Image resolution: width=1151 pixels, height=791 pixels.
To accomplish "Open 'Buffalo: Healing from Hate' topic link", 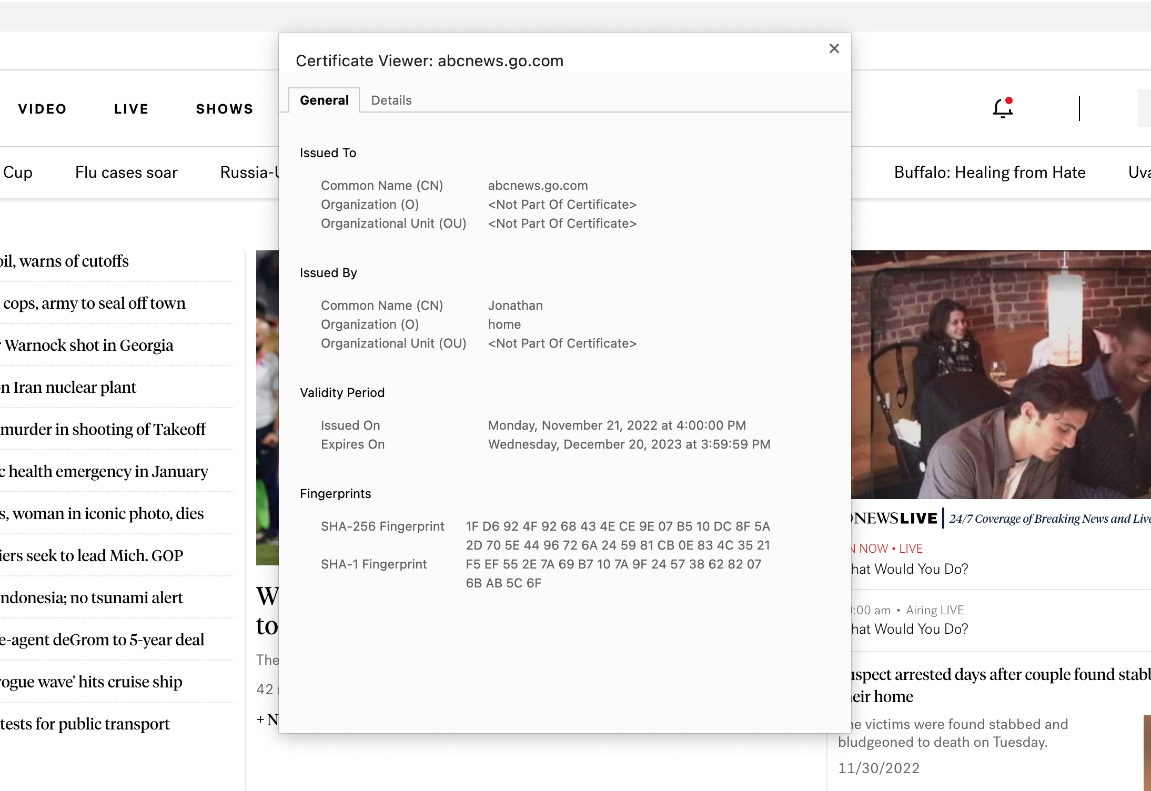I will coord(990,173).
